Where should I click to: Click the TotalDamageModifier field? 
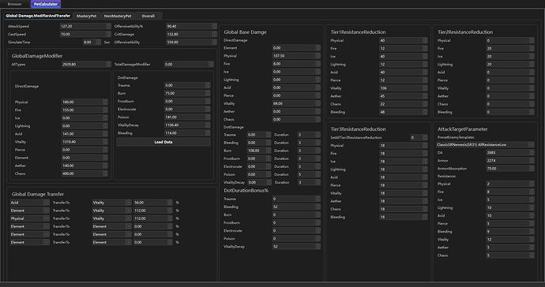(x=189, y=65)
